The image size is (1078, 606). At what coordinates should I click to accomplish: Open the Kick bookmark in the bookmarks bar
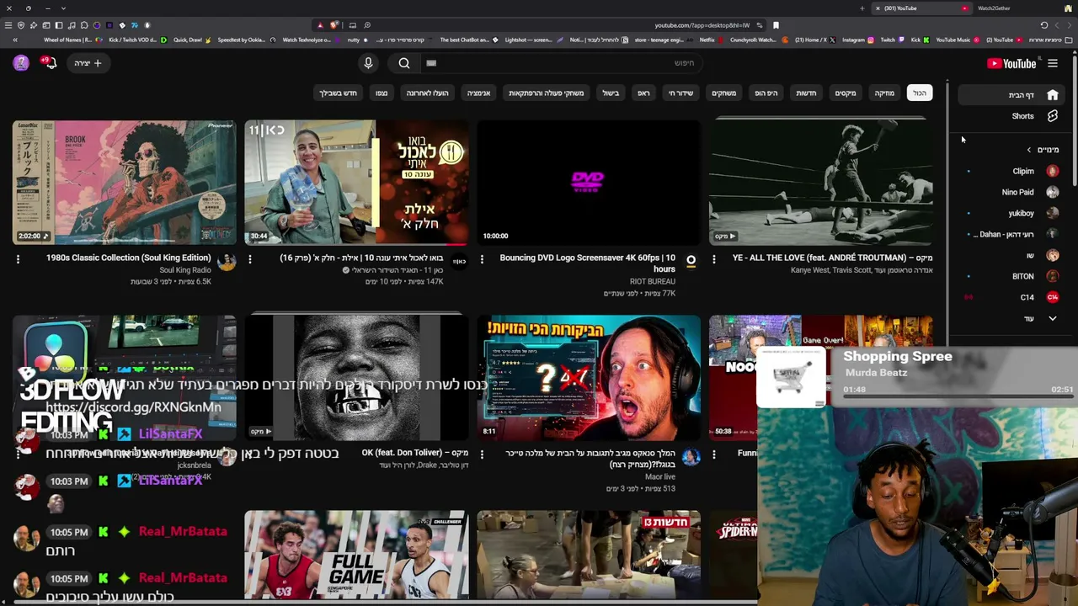(x=921, y=40)
